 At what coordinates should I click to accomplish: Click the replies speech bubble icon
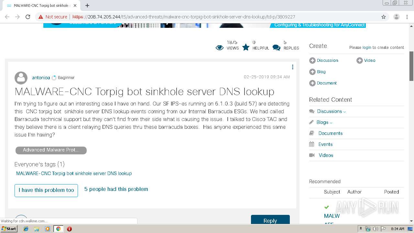pos(277,48)
